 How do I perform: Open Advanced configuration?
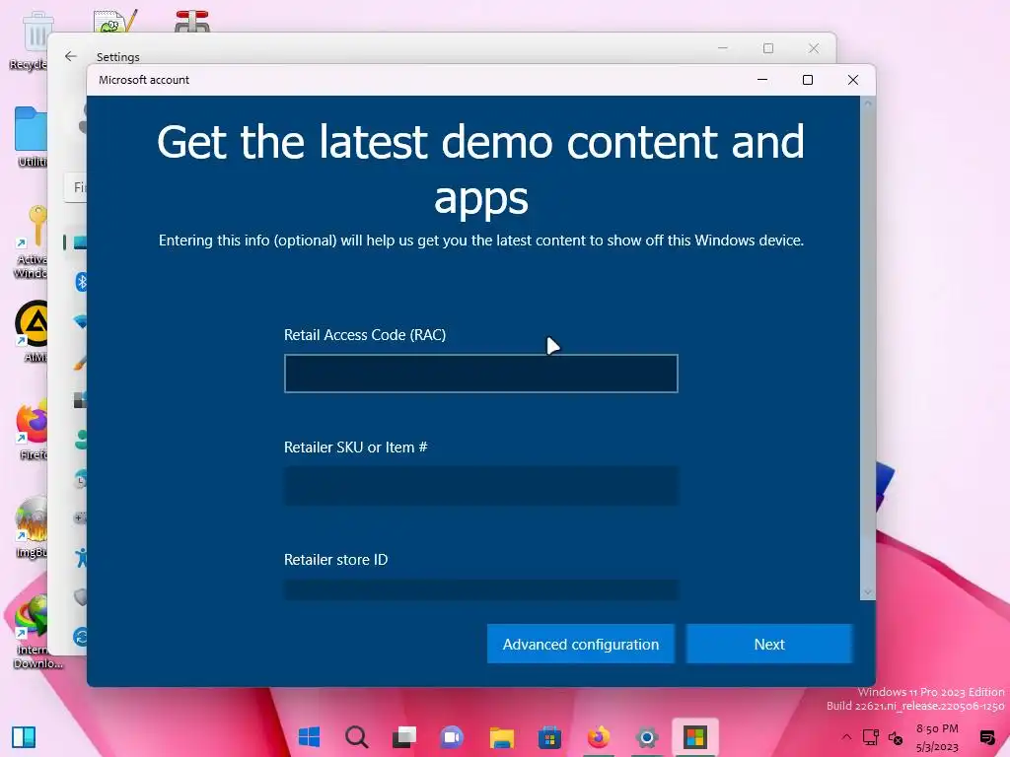[x=580, y=644]
